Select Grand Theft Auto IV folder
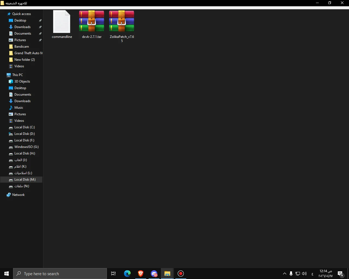 pyautogui.click(x=28, y=53)
